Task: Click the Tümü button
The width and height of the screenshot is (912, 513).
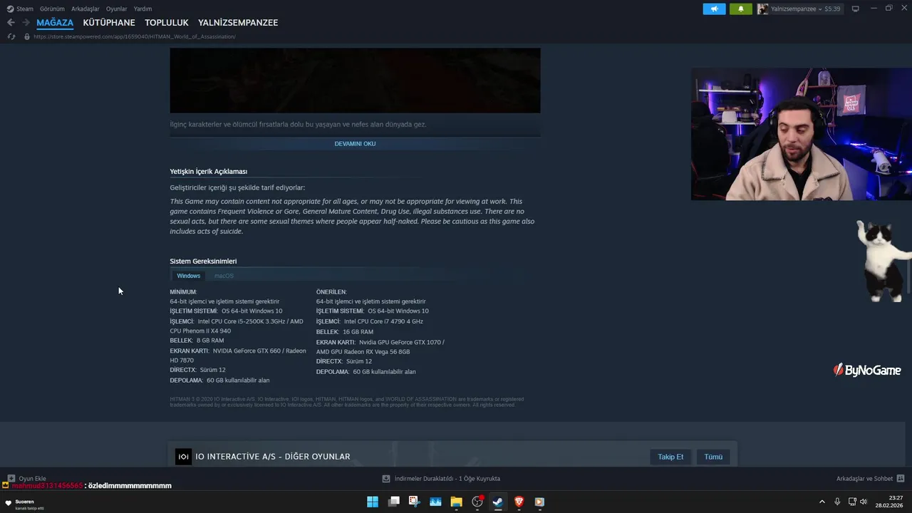Action: click(x=713, y=457)
